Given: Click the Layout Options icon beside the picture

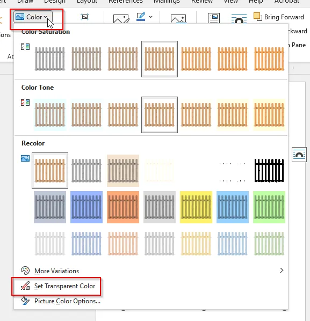Looking at the screenshot, I should 299,155.
